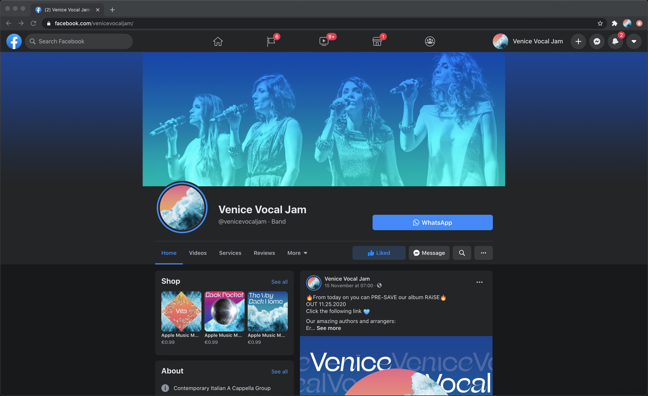Open a new browser tab

pos(112,10)
